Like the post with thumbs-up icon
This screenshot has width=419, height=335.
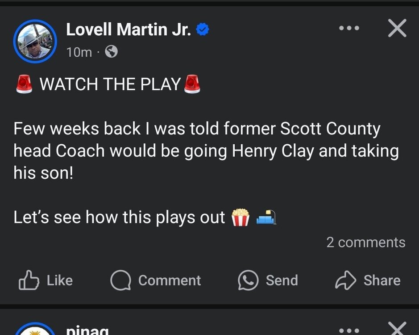pos(29,280)
